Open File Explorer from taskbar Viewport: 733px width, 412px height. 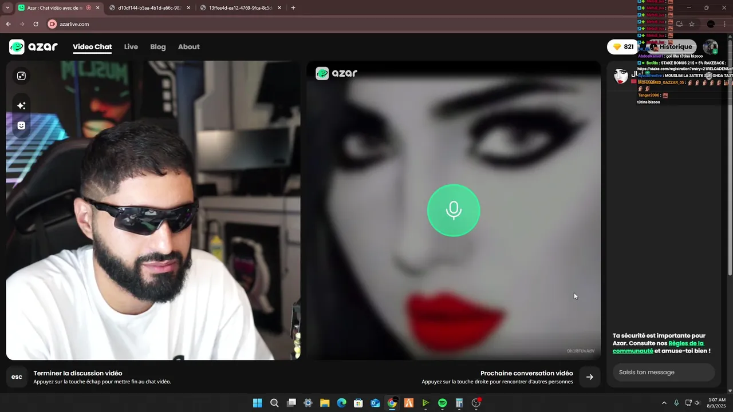(325, 403)
